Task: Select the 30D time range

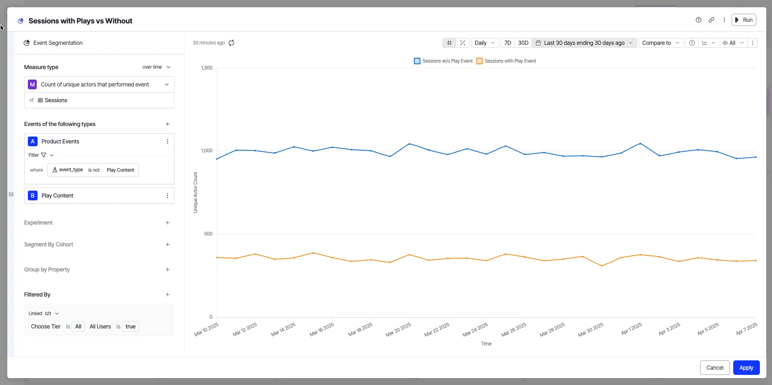Action: pyautogui.click(x=523, y=43)
